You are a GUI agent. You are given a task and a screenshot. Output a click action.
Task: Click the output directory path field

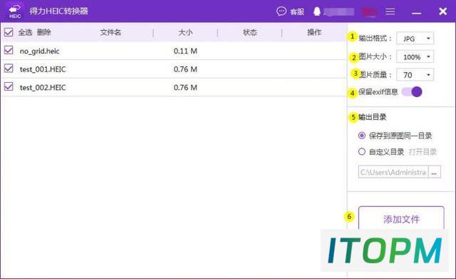click(393, 172)
